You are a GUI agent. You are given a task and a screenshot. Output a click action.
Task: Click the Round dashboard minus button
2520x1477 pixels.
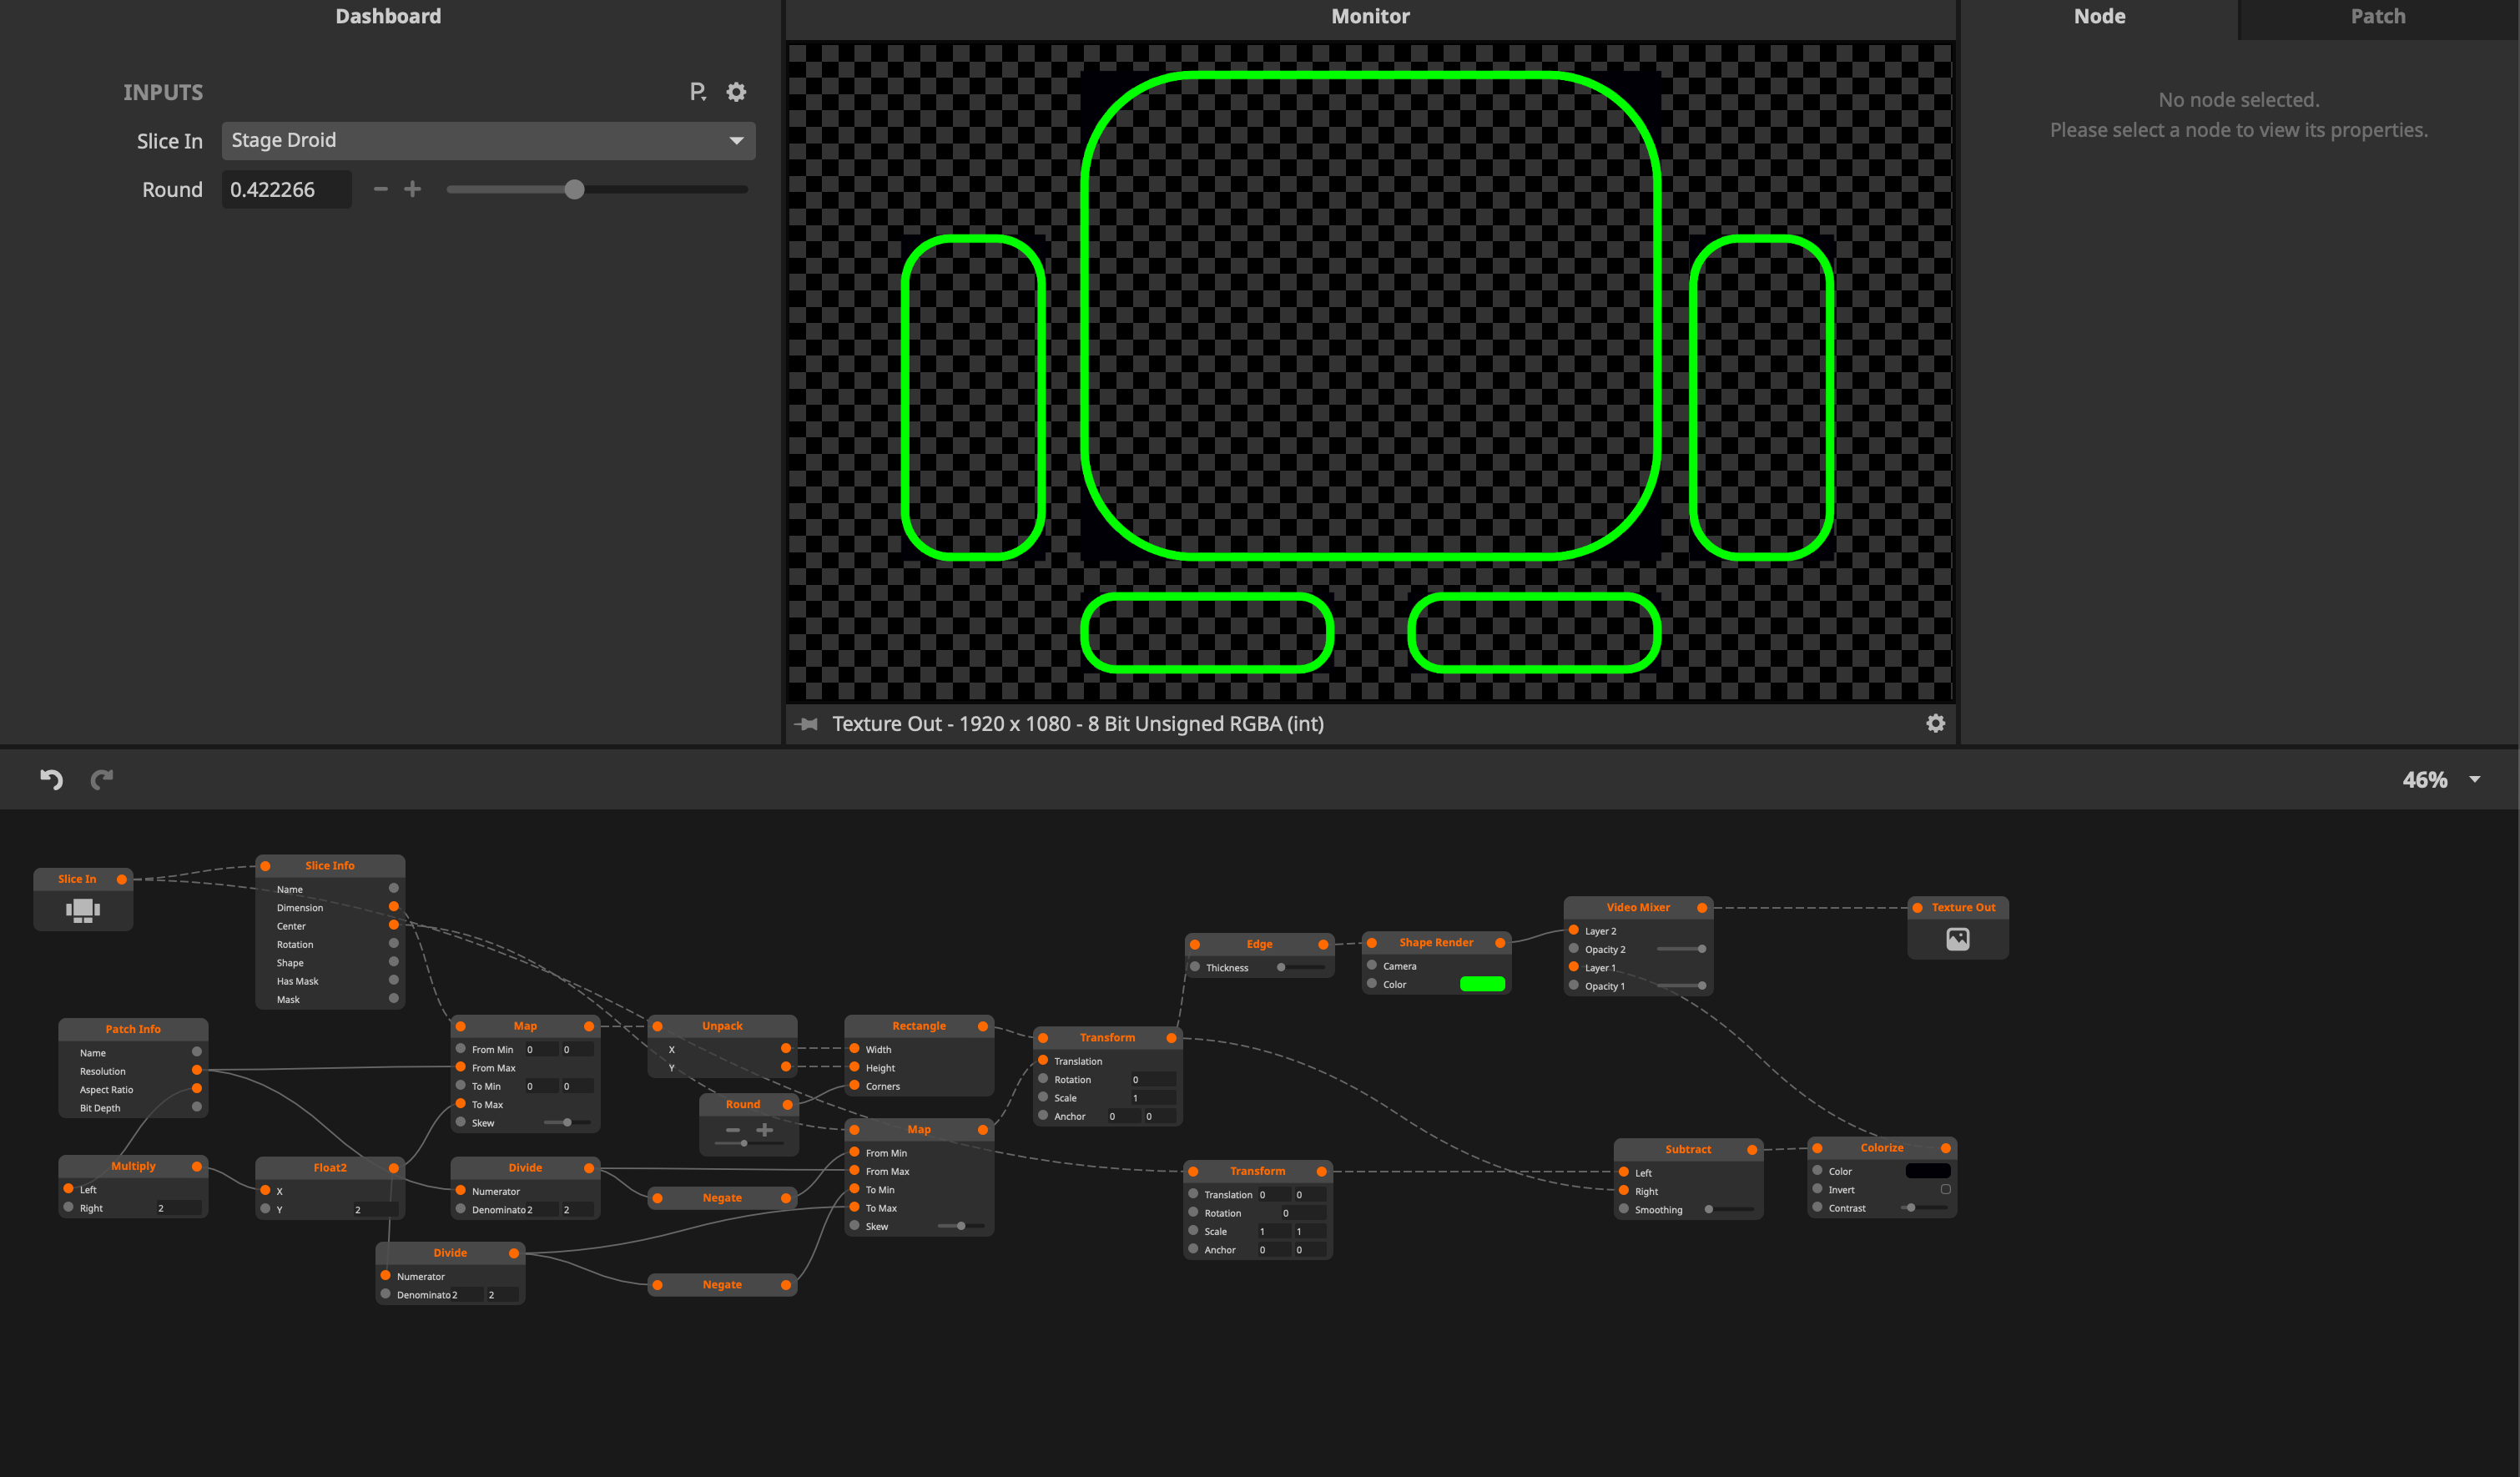click(x=380, y=189)
